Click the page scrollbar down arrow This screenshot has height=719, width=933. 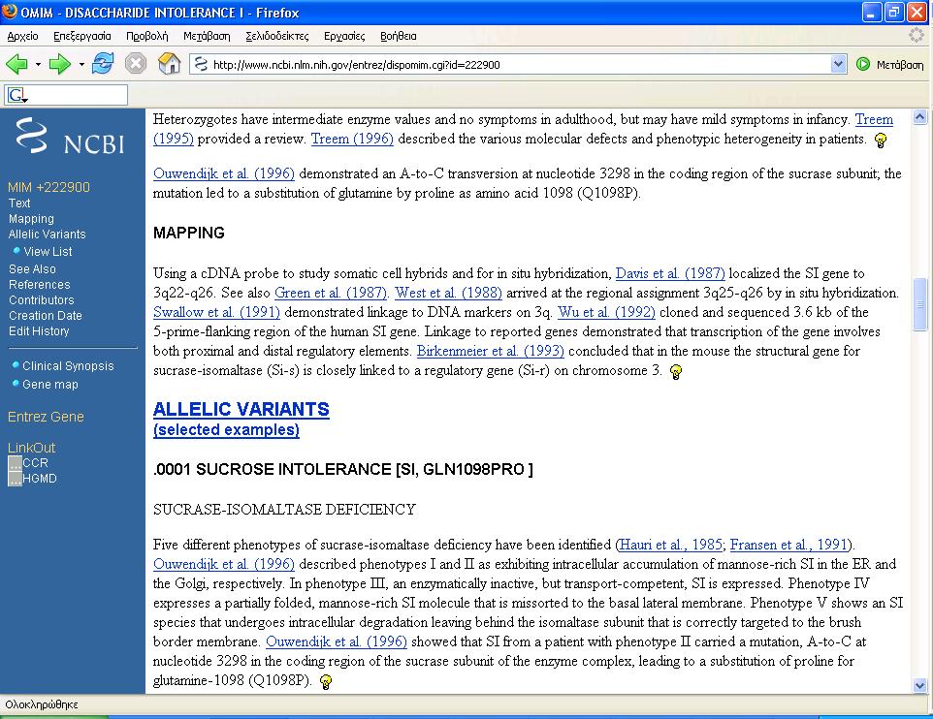[x=919, y=685]
